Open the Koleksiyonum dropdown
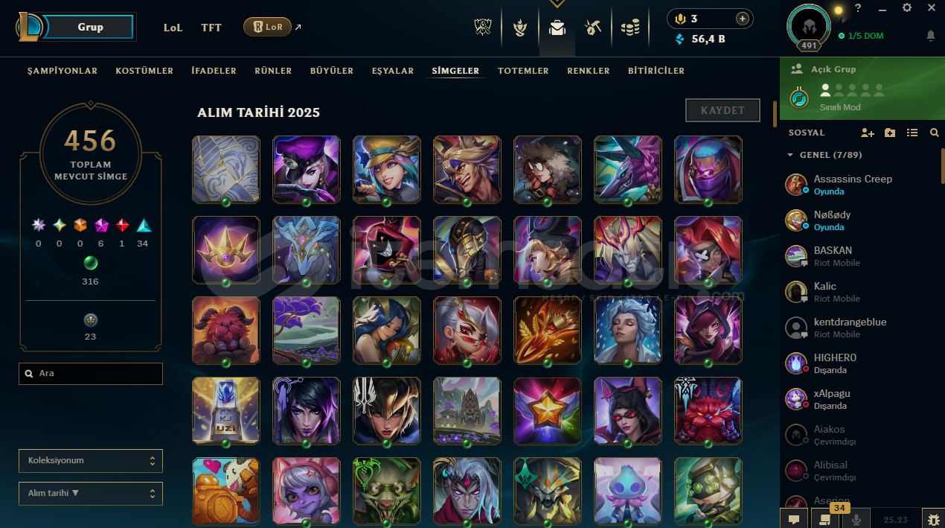This screenshot has height=528, width=945. click(x=91, y=460)
